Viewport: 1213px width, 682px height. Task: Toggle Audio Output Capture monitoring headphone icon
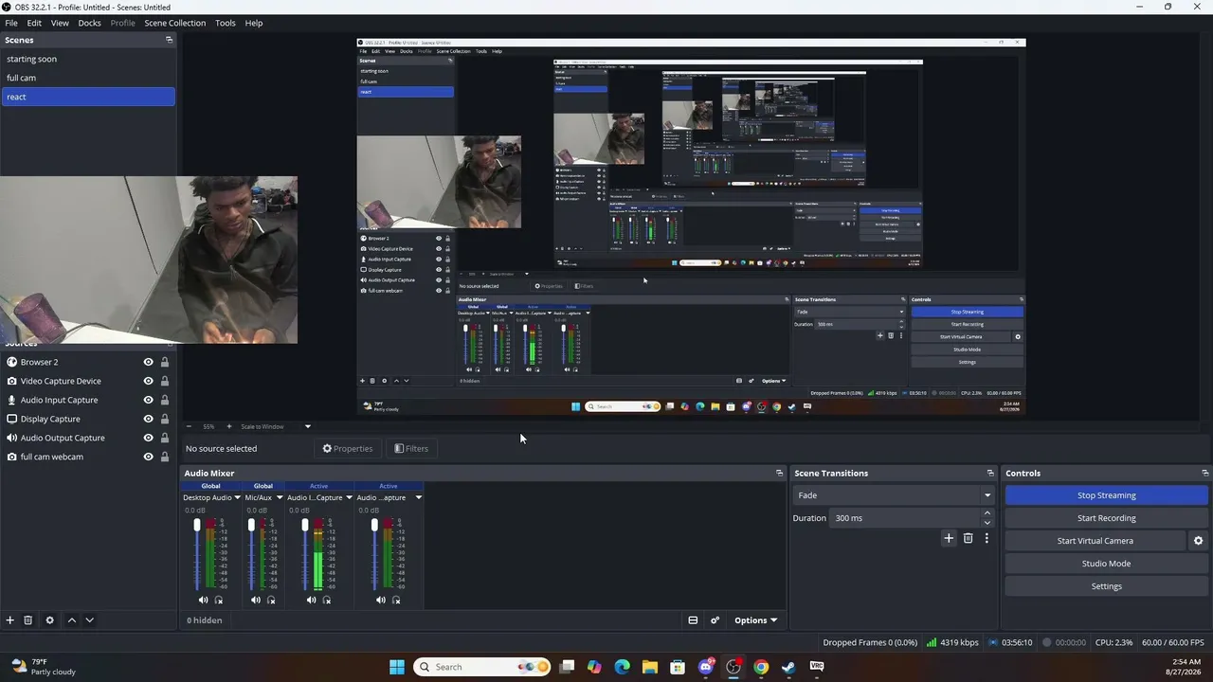[396, 600]
